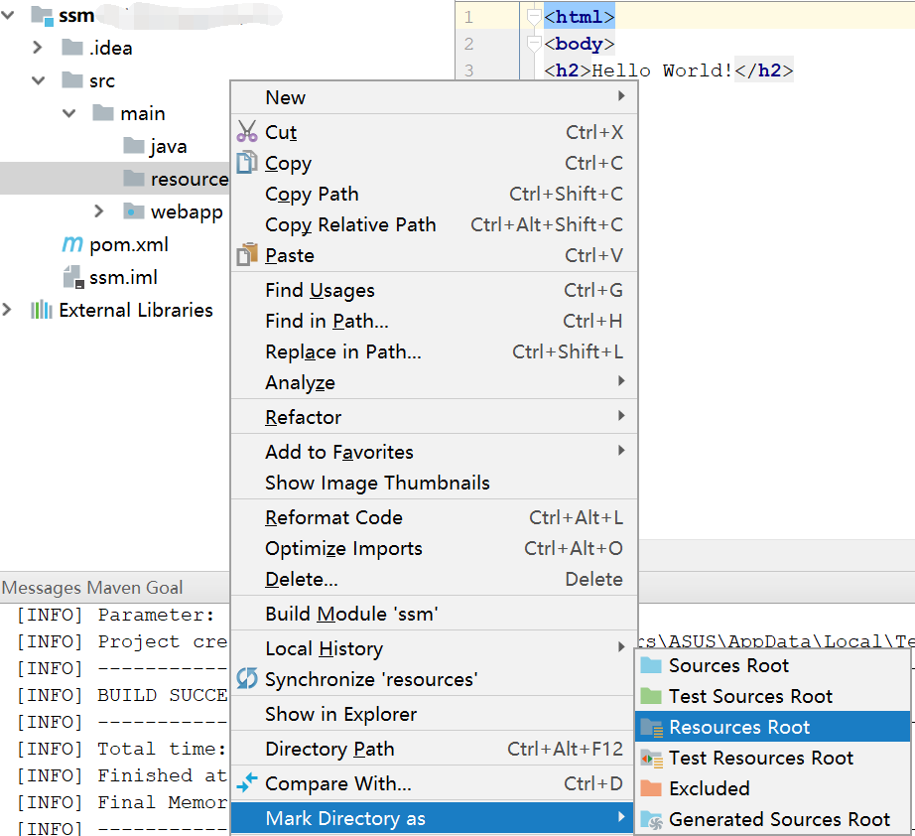
Task: Fold the body tag in editor gutter
Action: tap(534, 45)
